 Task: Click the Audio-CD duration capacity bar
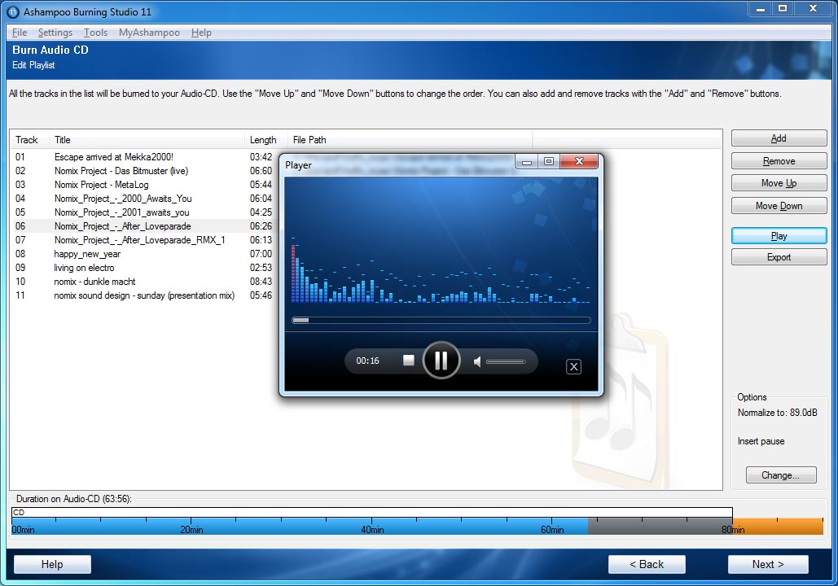coord(418,521)
